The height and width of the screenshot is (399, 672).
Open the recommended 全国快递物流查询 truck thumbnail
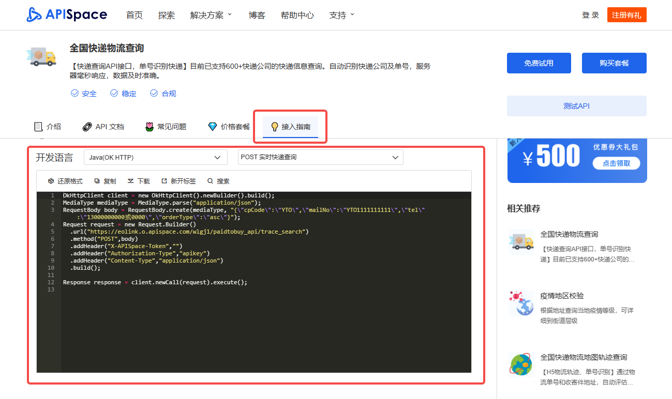pos(521,242)
